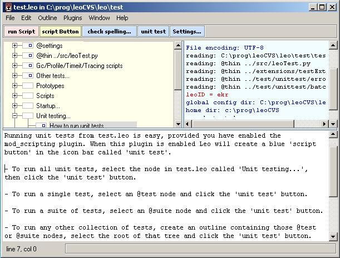Click the Other tests... node icon box
The image size is (340, 258).
[28, 75]
